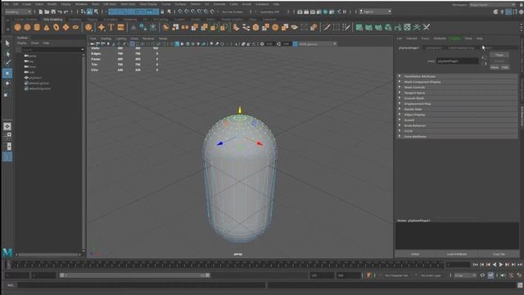Expand Mesh Component Display section
The height and width of the screenshot is (295, 524).
(x=458, y=82)
